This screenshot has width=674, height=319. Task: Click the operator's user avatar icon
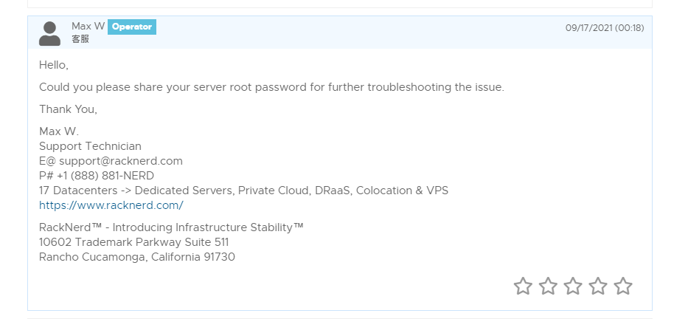pyautogui.click(x=49, y=33)
